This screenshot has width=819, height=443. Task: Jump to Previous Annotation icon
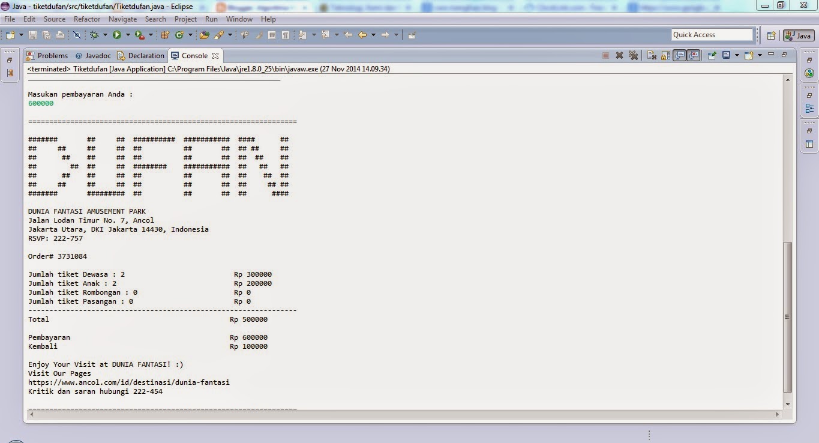point(325,35)
